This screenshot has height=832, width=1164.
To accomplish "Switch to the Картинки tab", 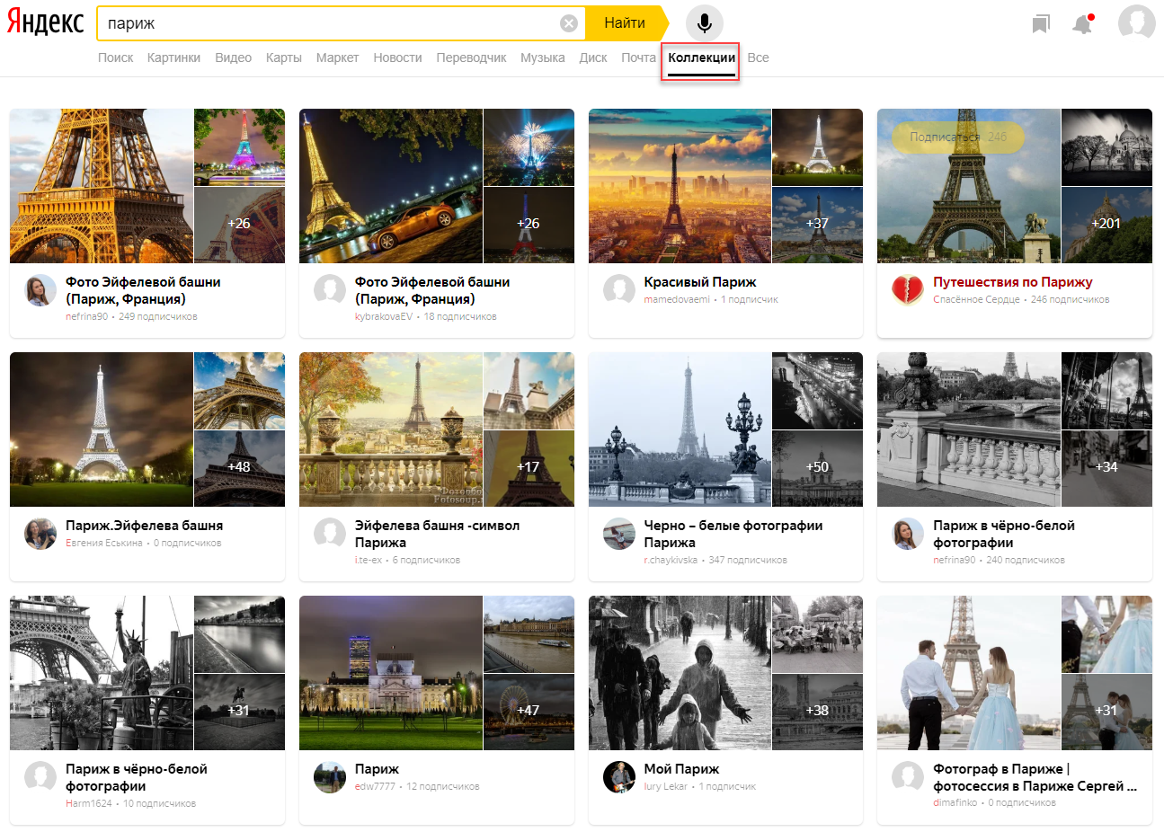I will pos(173,58).
